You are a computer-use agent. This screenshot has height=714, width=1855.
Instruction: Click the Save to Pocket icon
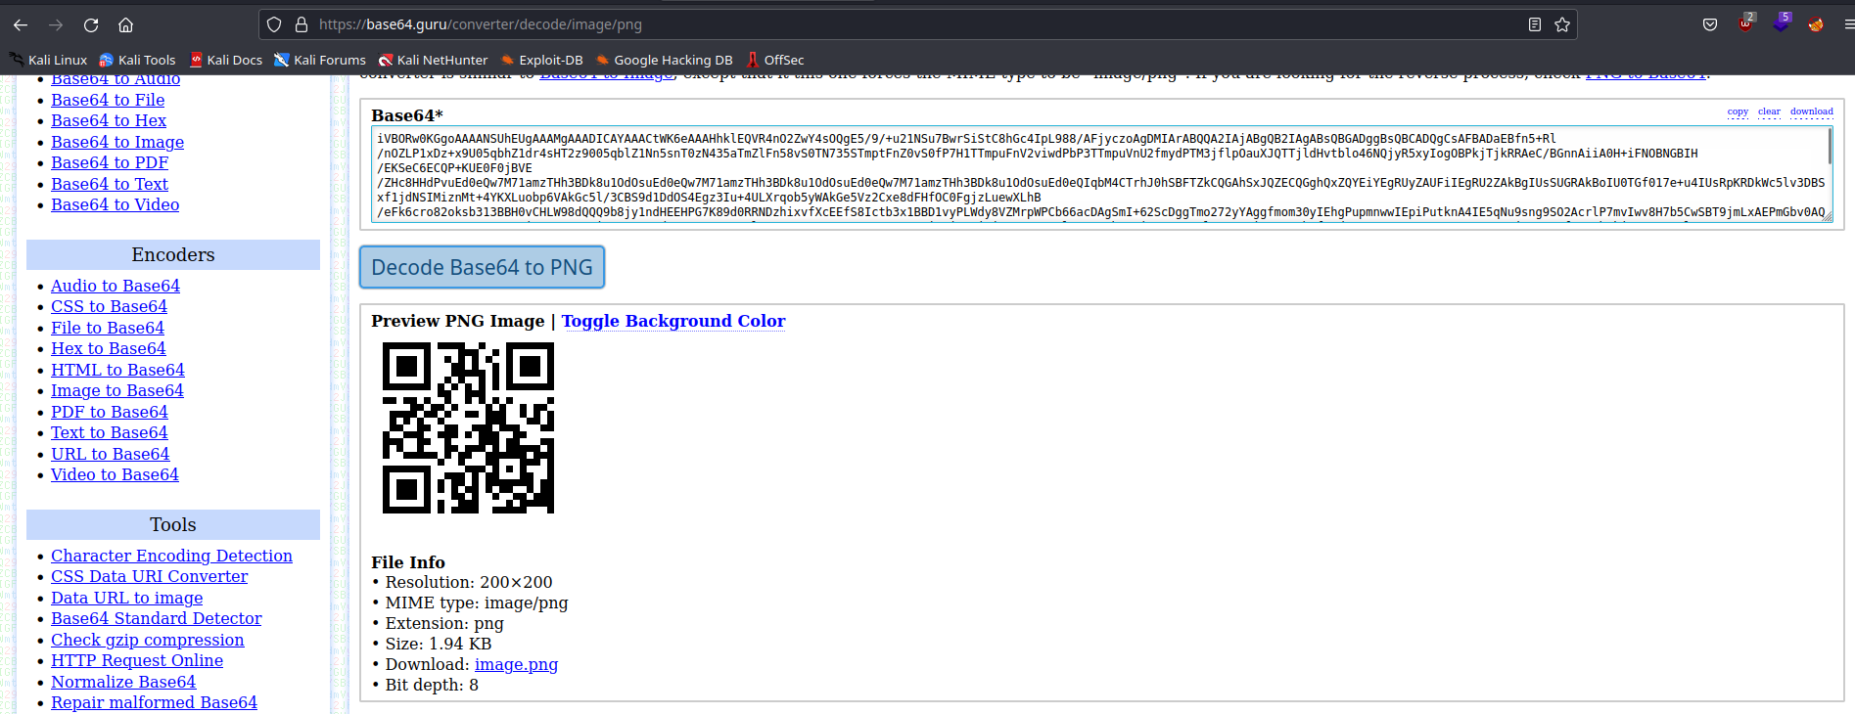[x=1710, y=24]
